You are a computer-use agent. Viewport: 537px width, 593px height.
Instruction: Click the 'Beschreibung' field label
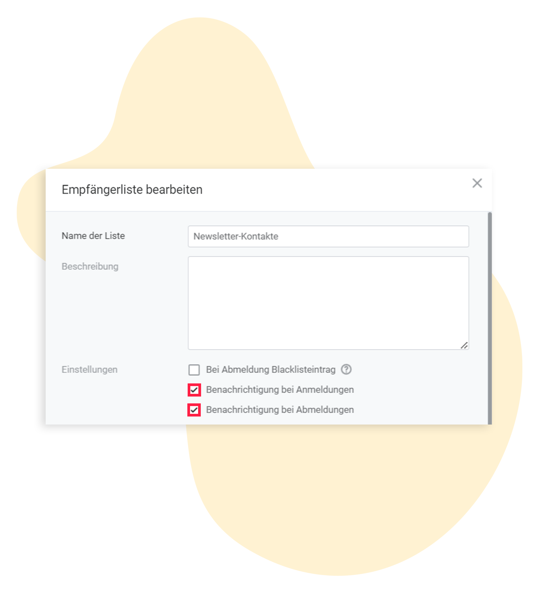coord(90,267)
